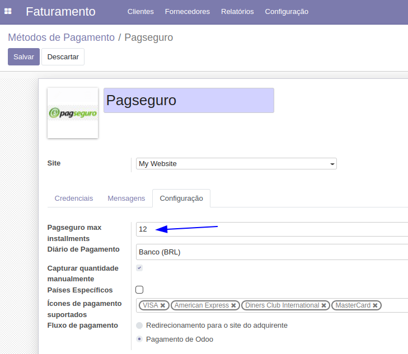Open the Diário de Pagamento field Banco (BRL)

[x=272, y=252]
